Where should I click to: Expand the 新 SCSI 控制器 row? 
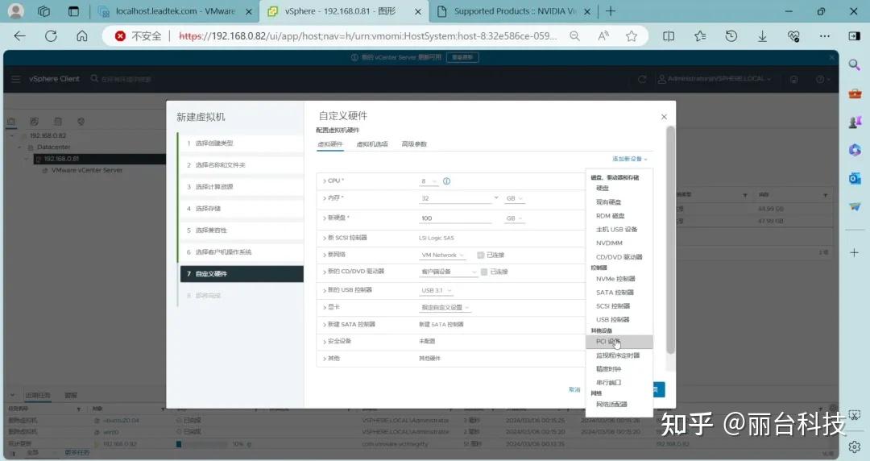pyautogui.click(x=325, y=238)
